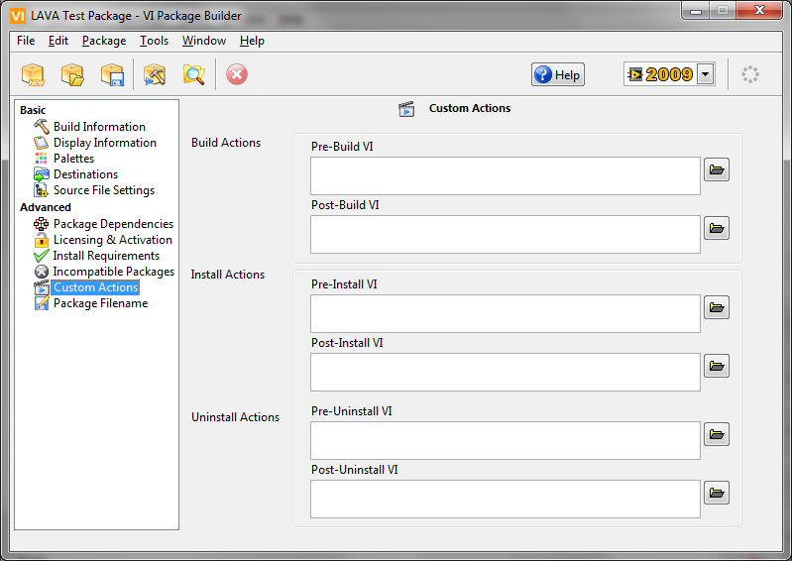Screen dimensions: 792x561
Task: Browse for the Pre-Build VI file
Action: point(717,169)
